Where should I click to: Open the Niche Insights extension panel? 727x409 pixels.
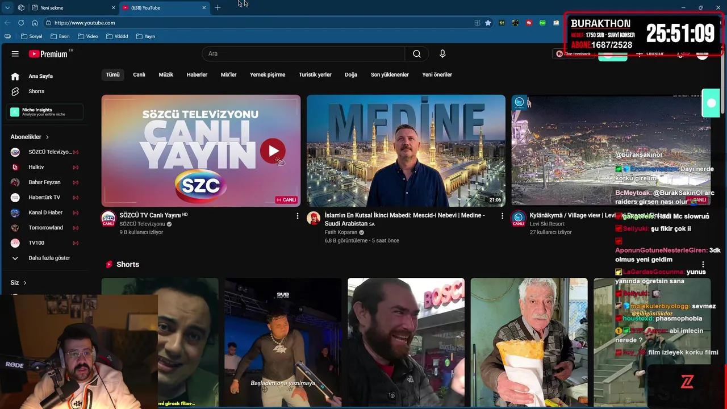click(45, 112)
